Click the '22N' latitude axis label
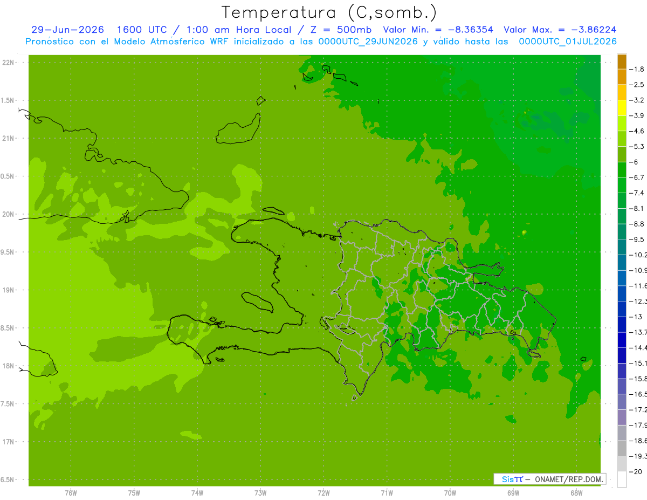The height and width of the screenshot is (500, 647). tap(8, 63)
